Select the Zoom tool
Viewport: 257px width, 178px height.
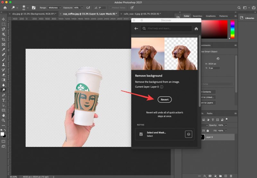tap(3, 120)
